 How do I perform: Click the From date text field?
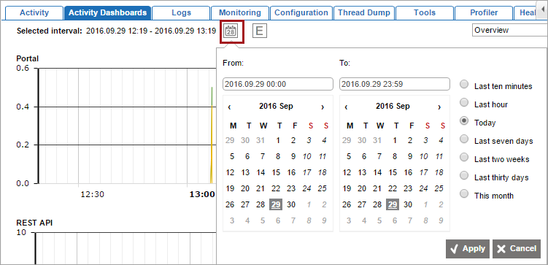point(278,84)
